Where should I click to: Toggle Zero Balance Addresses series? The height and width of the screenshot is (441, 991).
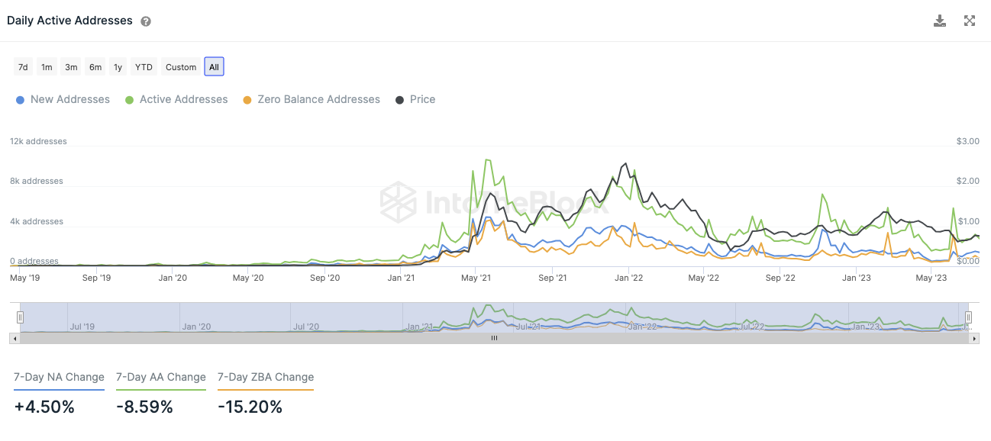point(312,99)
